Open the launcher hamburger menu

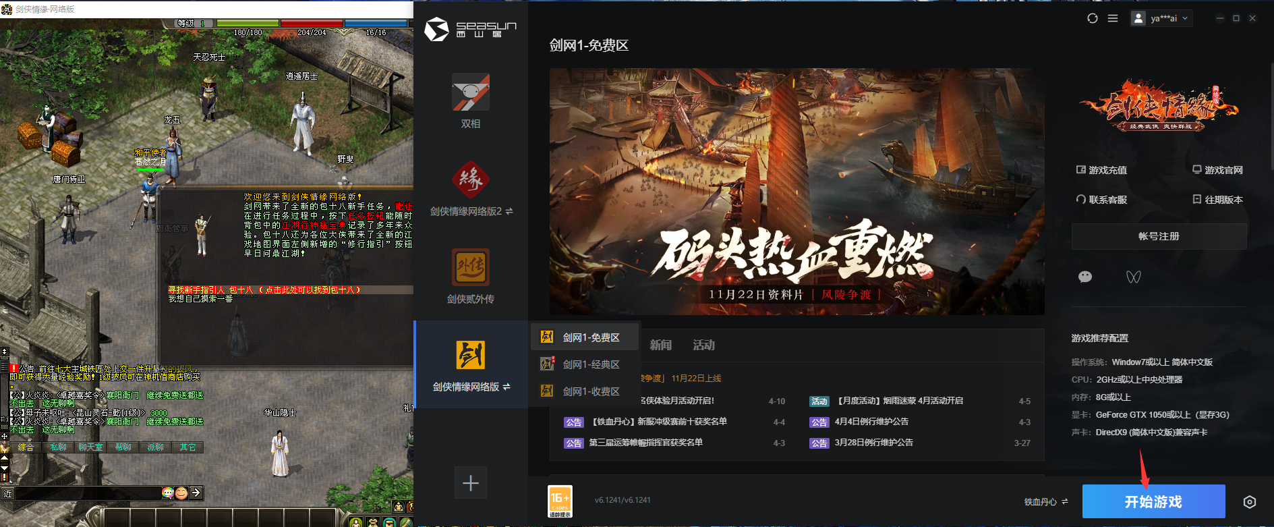click(1113, 18)
